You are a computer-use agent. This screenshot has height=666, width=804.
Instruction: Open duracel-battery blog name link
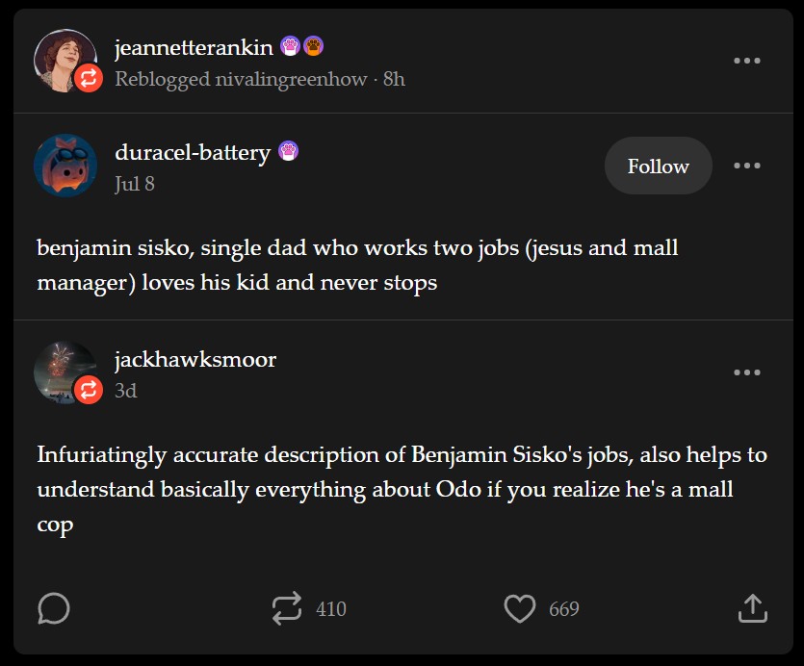click(x=193, y=152)
